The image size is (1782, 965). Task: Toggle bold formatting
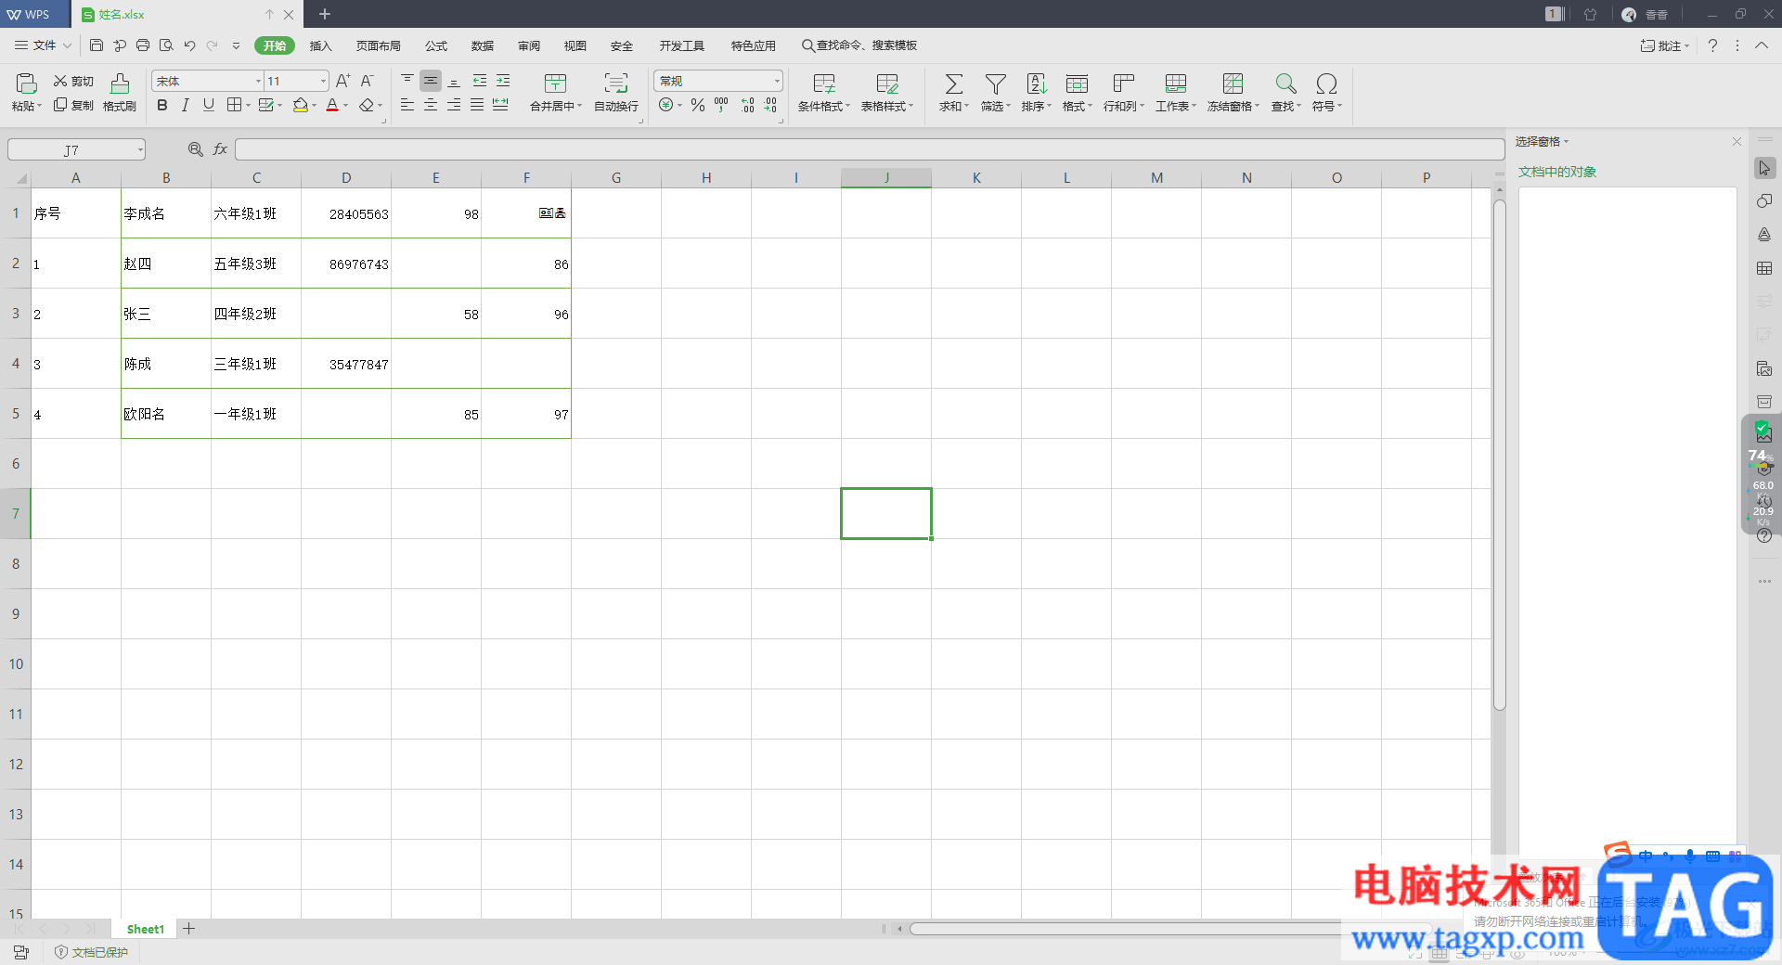tap(162, 106)
